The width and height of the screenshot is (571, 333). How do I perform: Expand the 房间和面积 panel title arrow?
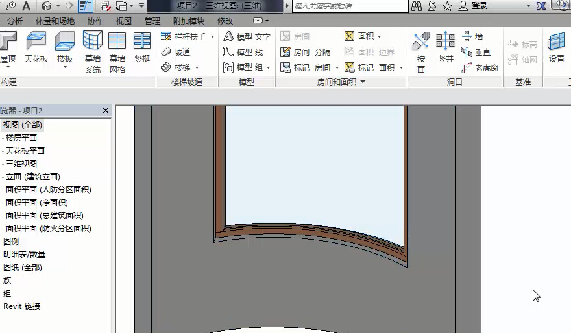363,82
